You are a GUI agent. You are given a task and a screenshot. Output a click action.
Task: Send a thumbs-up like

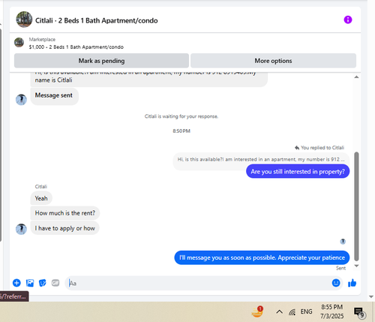pyautogui.click(x=352, y=283)
